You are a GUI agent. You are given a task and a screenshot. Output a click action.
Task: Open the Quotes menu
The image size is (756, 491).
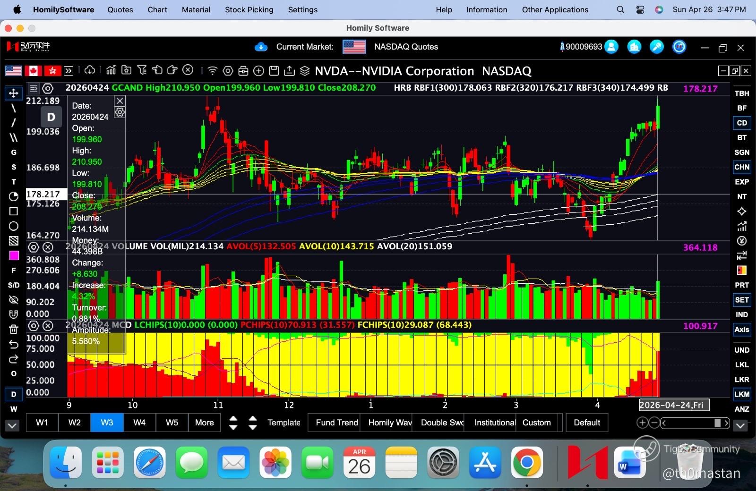coord(120,9)
